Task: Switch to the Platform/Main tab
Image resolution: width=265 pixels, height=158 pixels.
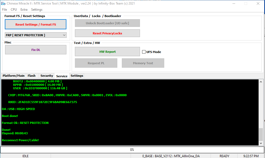Action: pos(14,76)
